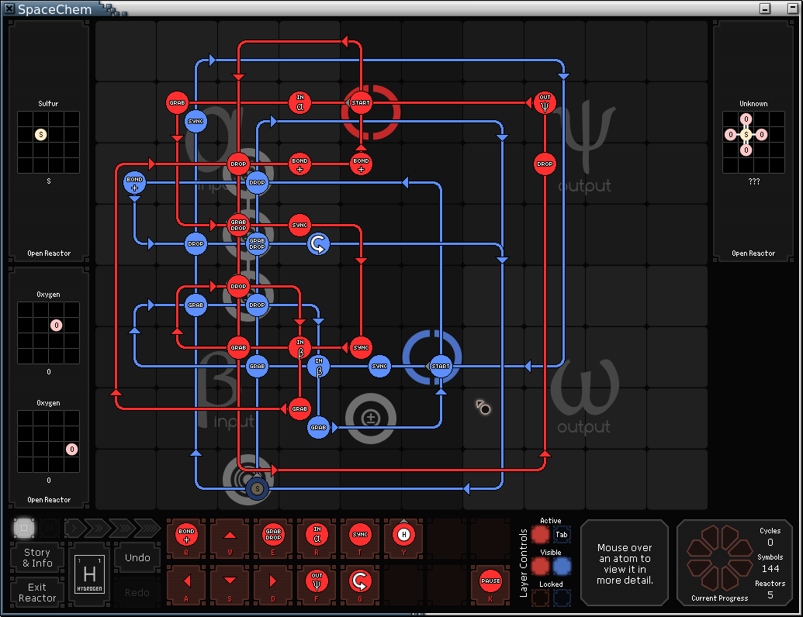Click the 'Symbols' count value 144
Screen dimensions: 803x617
click(770, 569)
